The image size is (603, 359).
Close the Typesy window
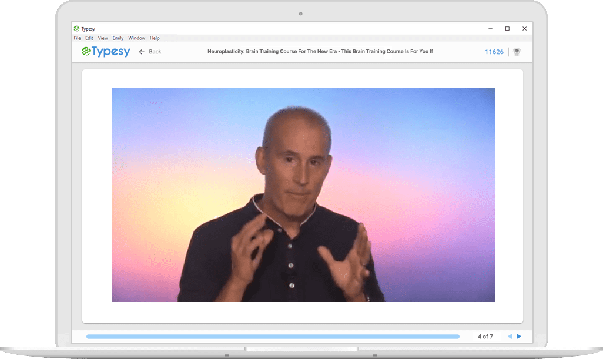pyautogui.click(x=525, y=28)
